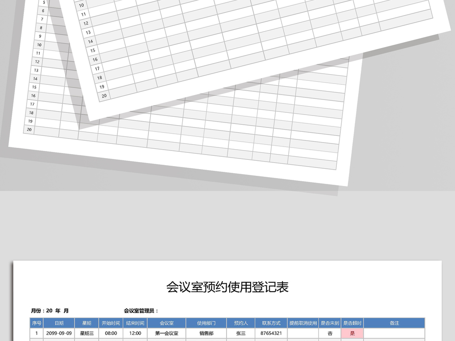455x341 pixels.
Task: Click the date cell showing 2099-09-09
Action: pos(59,333)
